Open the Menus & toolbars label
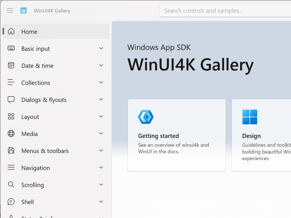 coord(45,151)
